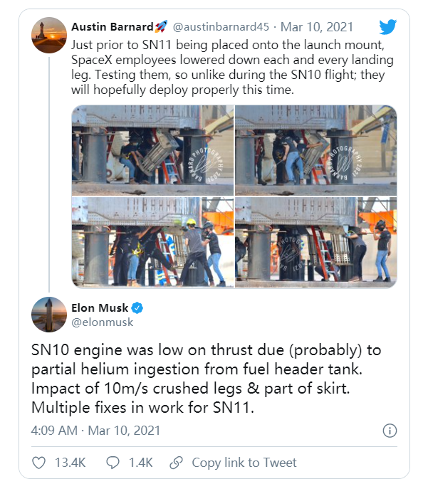Screen dimensions: 428x484
Task: Click Elon Musk's verified badge
Action: tap(137, 308)
